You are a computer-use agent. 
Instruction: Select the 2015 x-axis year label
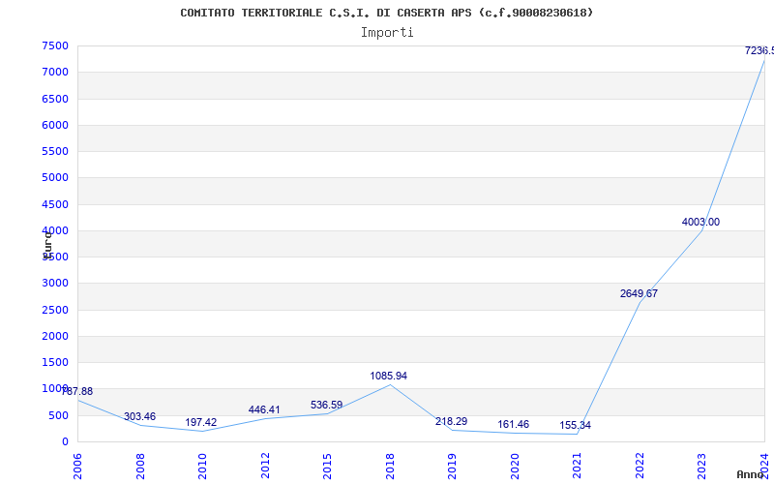(328, 464)
